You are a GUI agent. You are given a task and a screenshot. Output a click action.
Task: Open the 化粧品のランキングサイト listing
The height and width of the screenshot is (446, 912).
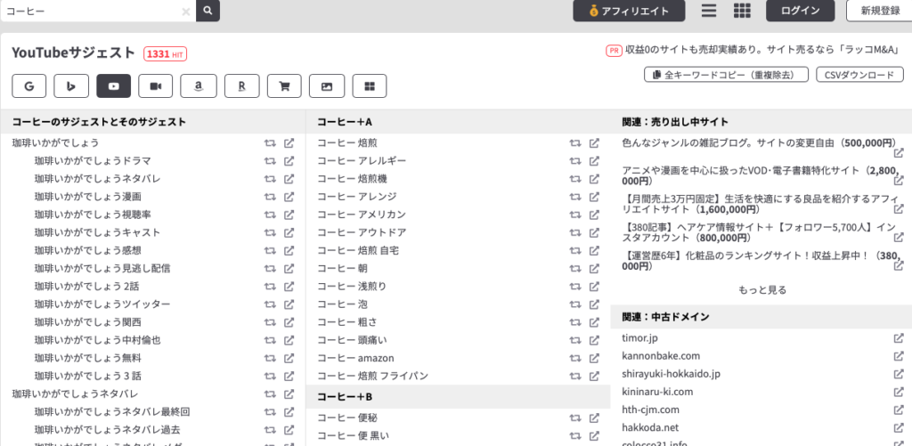click(761, 261)
